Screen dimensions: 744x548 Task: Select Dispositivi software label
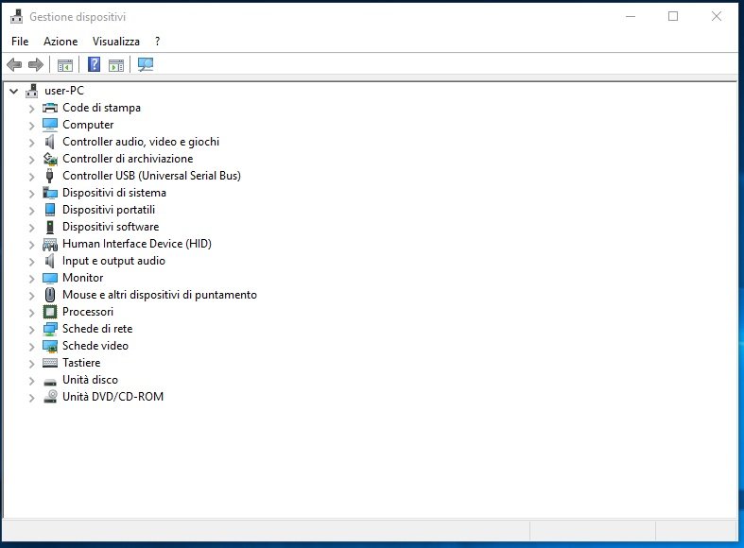pyautogui.click(x=111, y=227)
